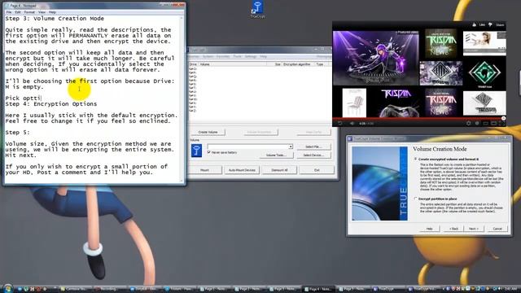The image size is (521, 293).
Task: Click the white chair video thumbnail
Action: [354, 103]
